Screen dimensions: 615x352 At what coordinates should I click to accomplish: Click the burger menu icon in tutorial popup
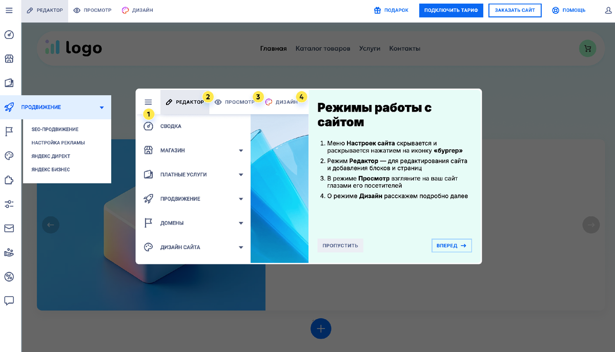[x=149, y=101]
